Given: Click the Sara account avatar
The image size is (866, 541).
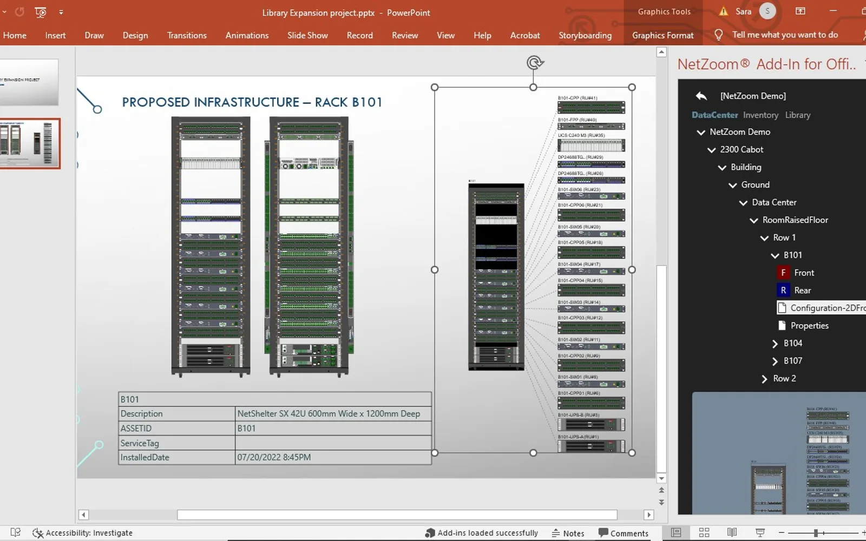Looking at the screenshot, I should click(x=767, y=11).
